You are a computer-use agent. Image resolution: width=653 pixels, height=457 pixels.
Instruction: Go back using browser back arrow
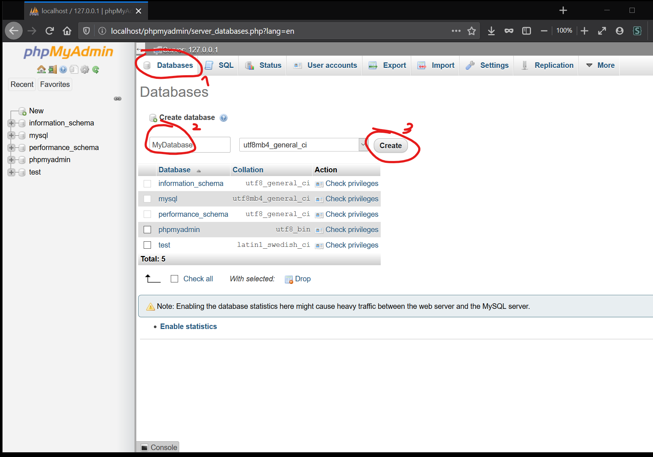click(14, 31)
